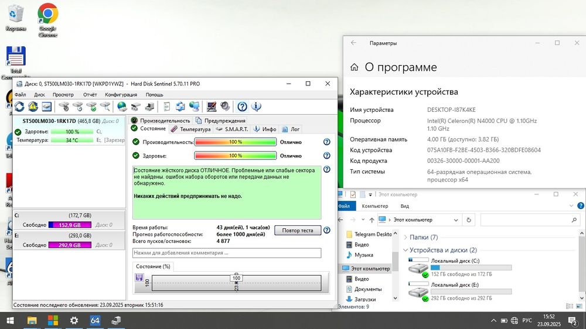586x329 pixels.
Task: Open Settings gear on taskbar
Action: pyautogui.click(x=74, y=320)
